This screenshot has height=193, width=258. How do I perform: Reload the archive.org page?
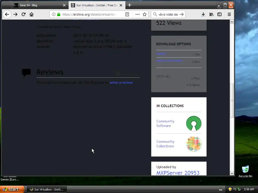[x=23, y=14]
